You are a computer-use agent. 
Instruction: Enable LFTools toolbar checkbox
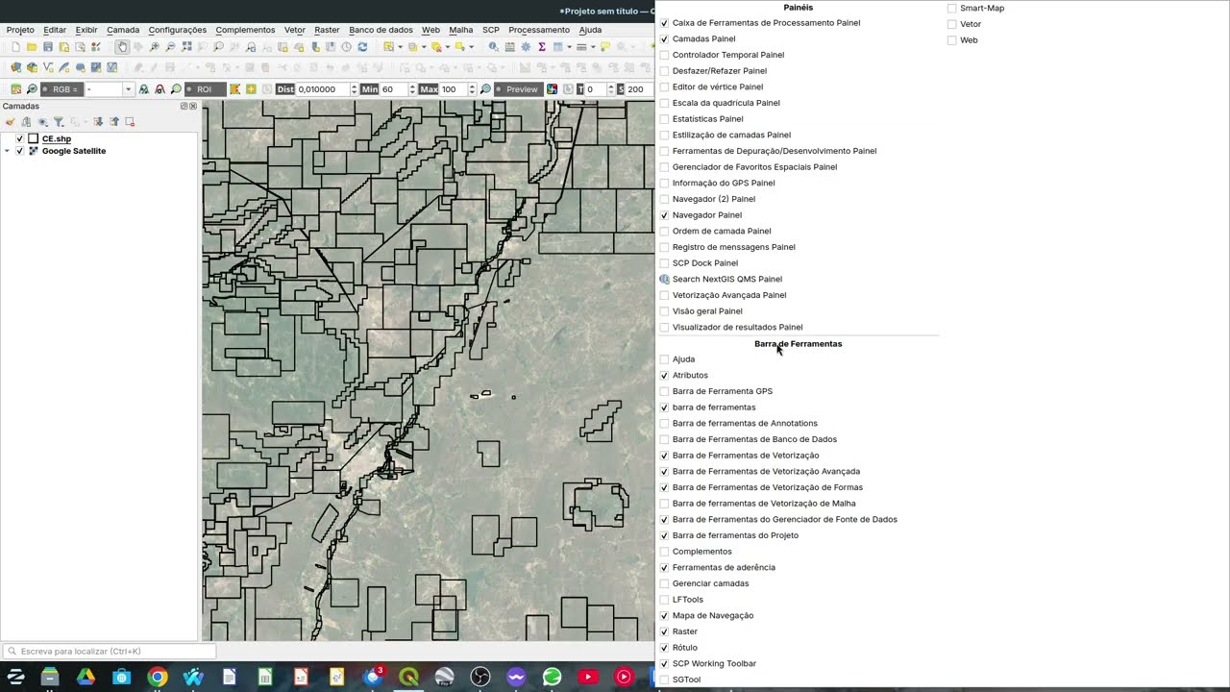664,600
